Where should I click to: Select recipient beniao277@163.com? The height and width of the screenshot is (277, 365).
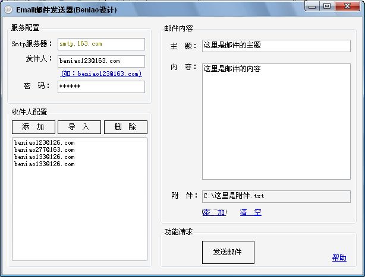[x=45, y=149]
